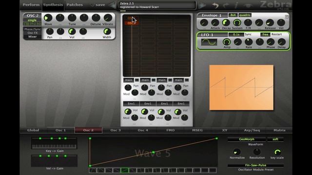Viewport: 312px width, 175px height.
Task: Open Fin-Saw-Pulse Oscillator Module Preset menu
Action: tap(255, 165)
